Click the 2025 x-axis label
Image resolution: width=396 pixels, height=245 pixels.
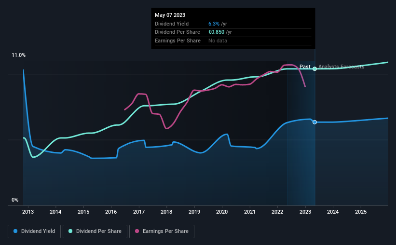(361, 212)
